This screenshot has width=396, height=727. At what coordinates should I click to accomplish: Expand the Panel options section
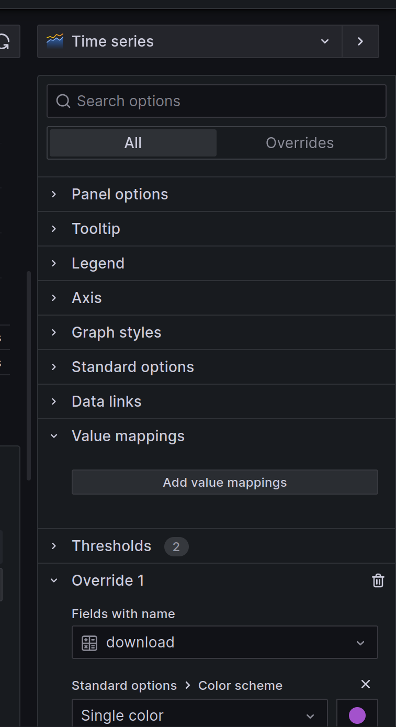click(120, 194)
